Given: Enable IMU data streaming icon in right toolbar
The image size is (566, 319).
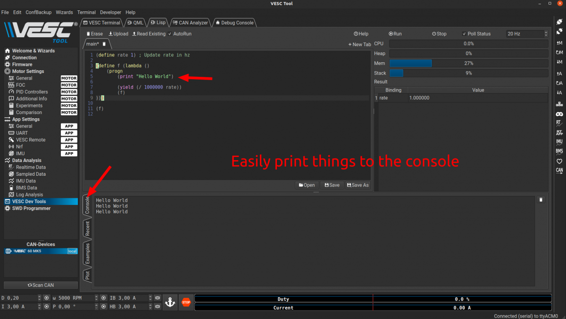Looking at the screenshot, I should pos(559,141).
